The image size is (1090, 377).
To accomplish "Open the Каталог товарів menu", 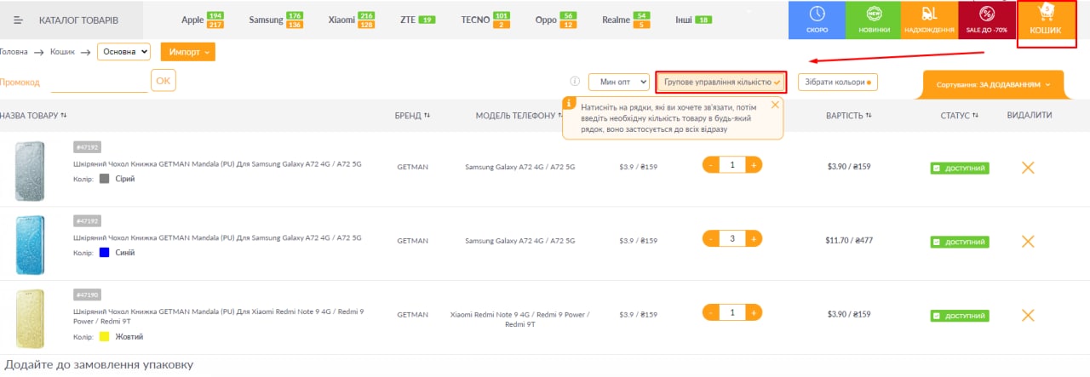I will (66, 20).
